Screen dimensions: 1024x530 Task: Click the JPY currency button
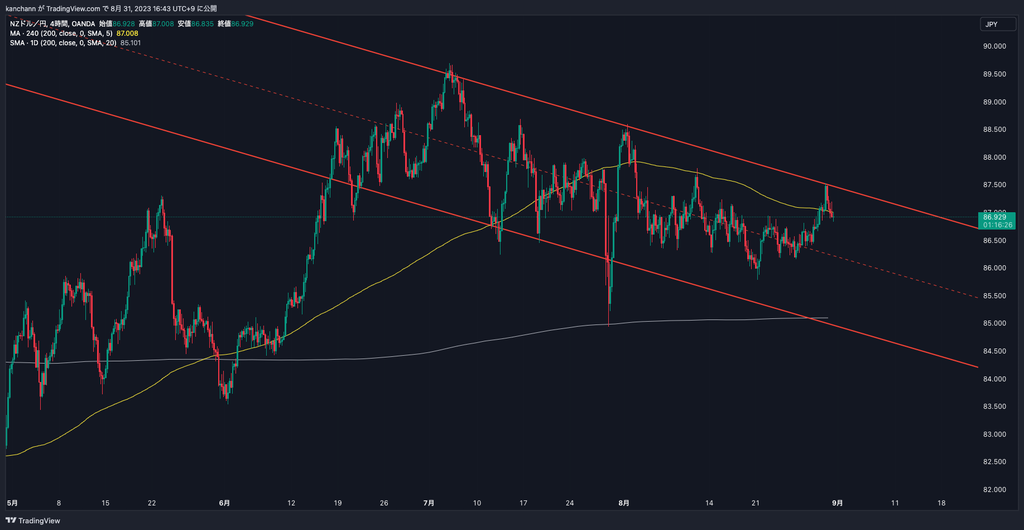tap(998, 24)
